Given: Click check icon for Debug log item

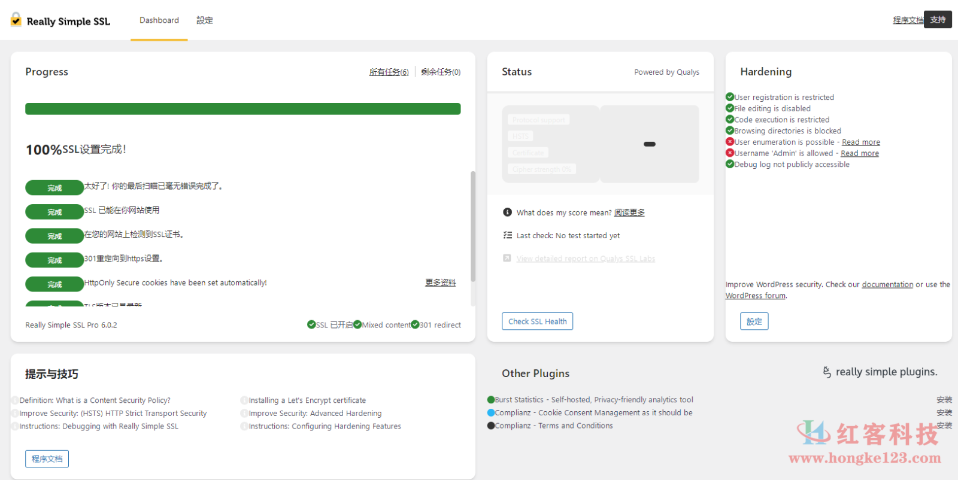Looking at the screenshot, I should click(730, 163).
